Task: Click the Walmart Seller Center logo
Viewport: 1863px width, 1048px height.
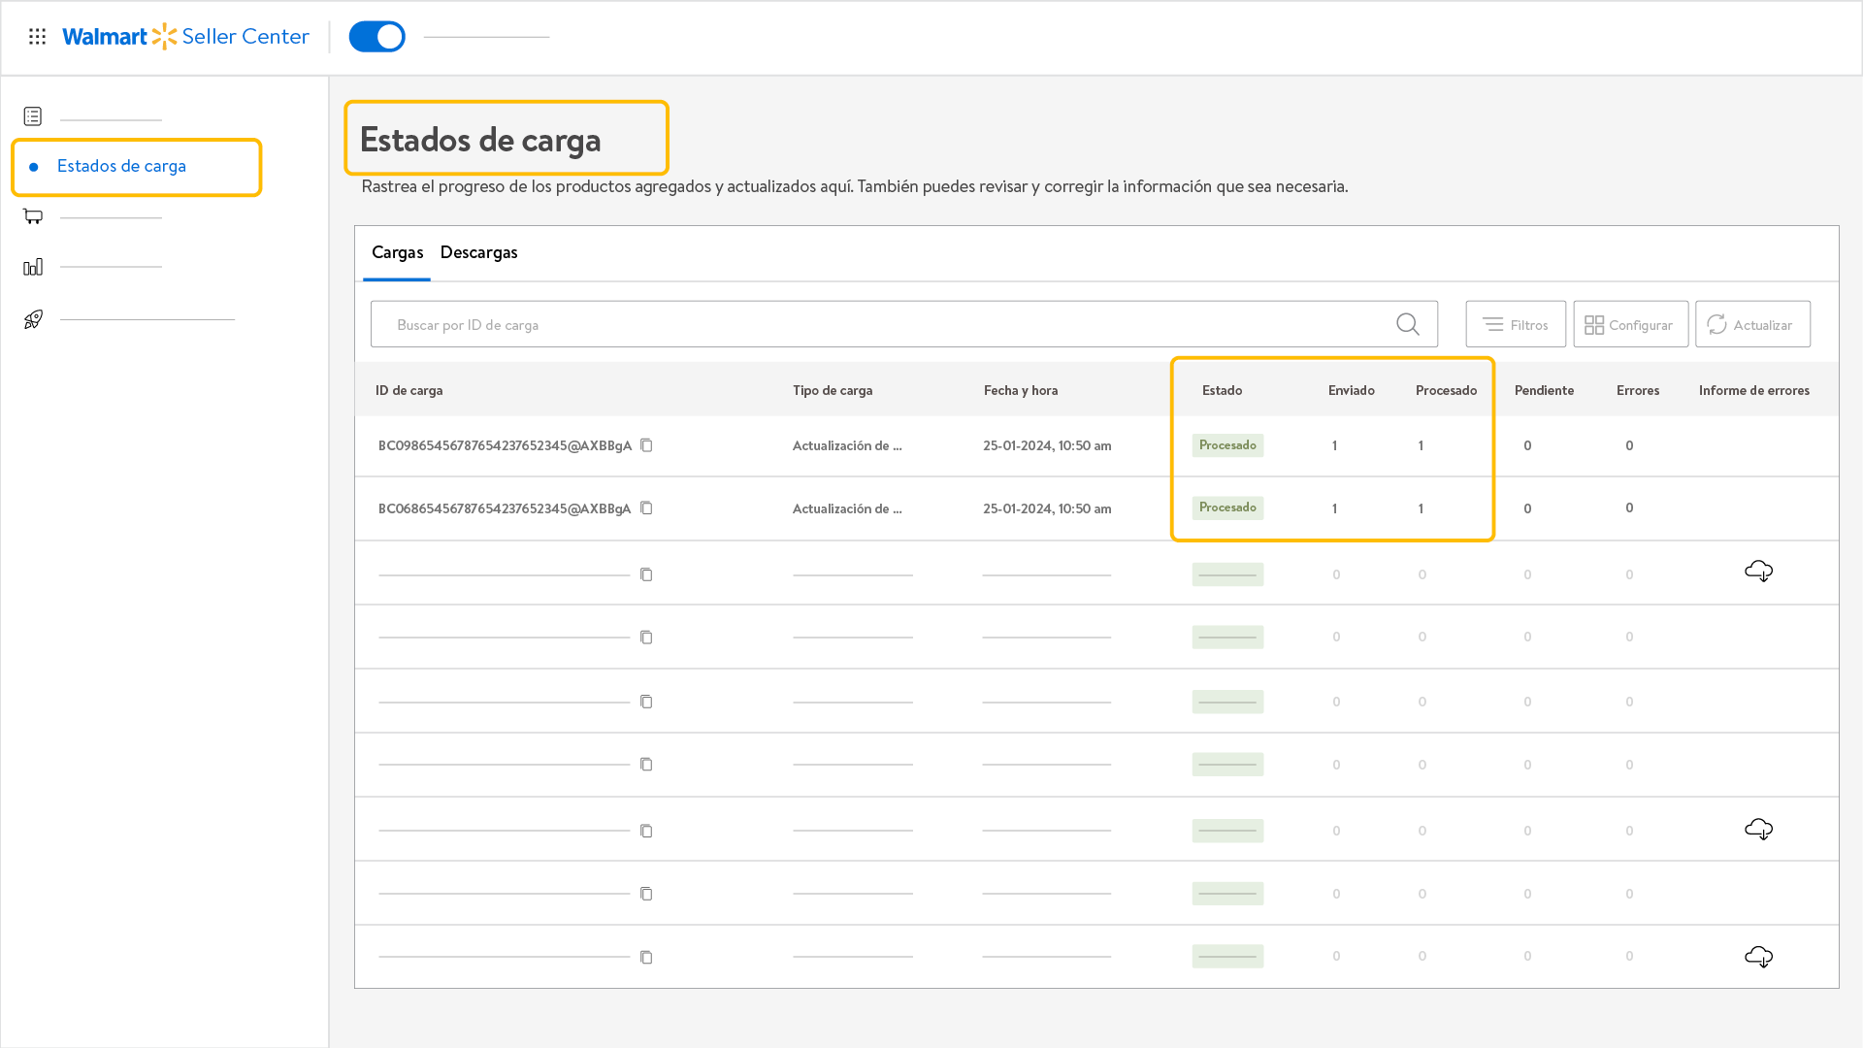Action: click(x=185, y=37)
